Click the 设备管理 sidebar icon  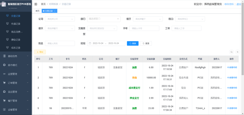4,109
